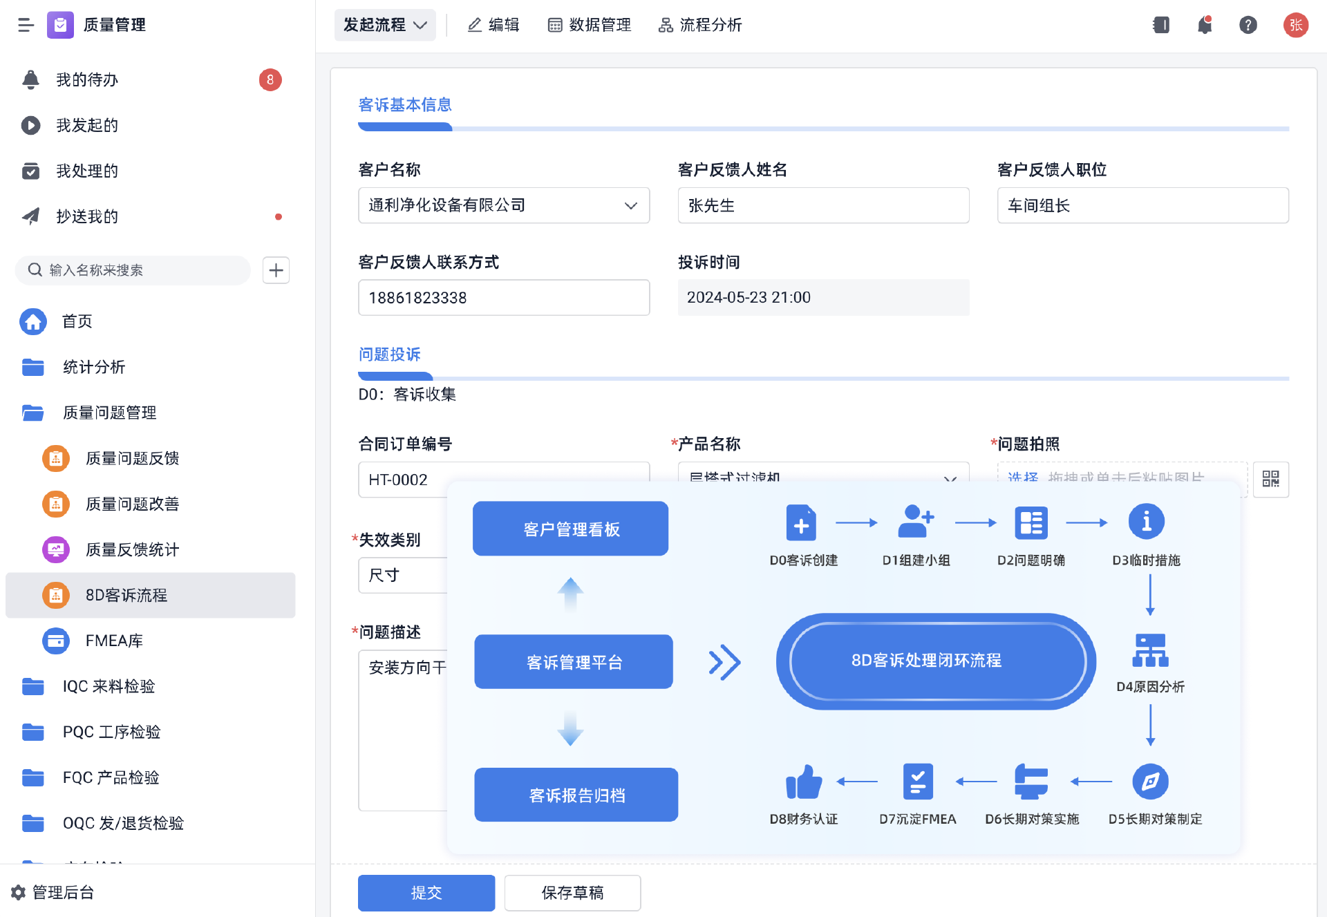Click the help question mark icon
The image size is (1327, 917).
click(1248, 26)
